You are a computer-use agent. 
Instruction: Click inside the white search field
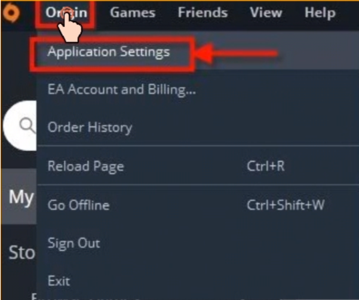pos(20,125)
